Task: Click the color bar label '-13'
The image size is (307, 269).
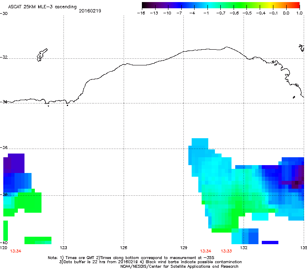Action: (154, 13)
